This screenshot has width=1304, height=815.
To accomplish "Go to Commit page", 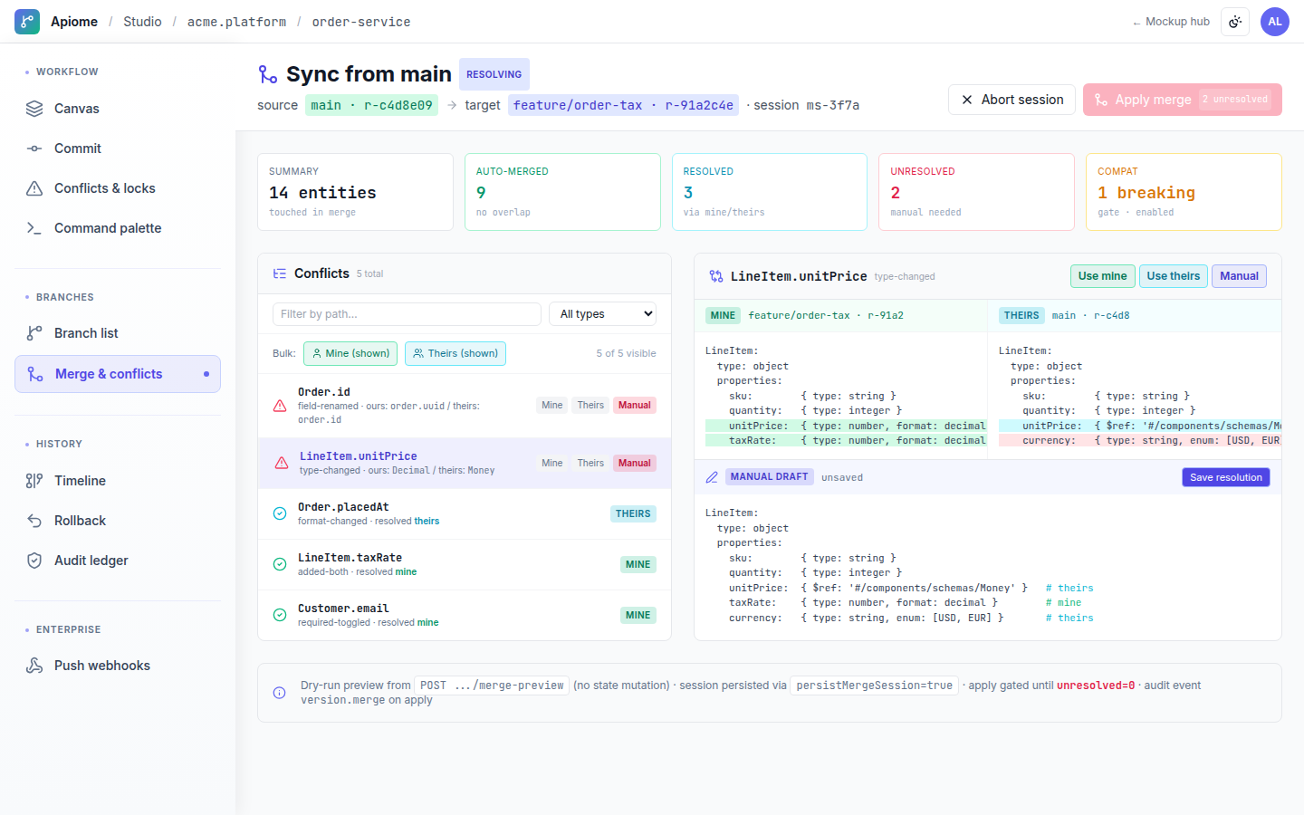I will click(118, 149).
